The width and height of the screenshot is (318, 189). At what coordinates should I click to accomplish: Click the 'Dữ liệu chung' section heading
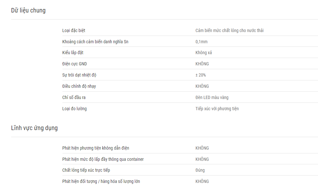click(28, 10)
